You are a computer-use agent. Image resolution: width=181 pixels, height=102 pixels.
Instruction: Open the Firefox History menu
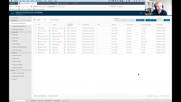pos(33,1)
